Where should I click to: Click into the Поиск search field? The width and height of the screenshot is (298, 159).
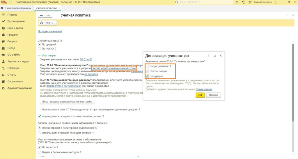pos(204,2)
